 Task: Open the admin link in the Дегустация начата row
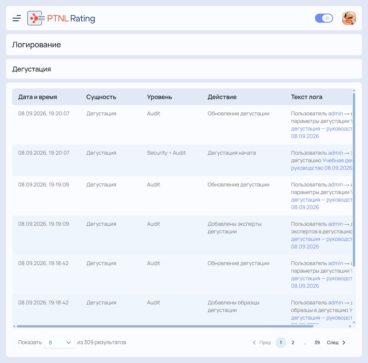[335, 153]
